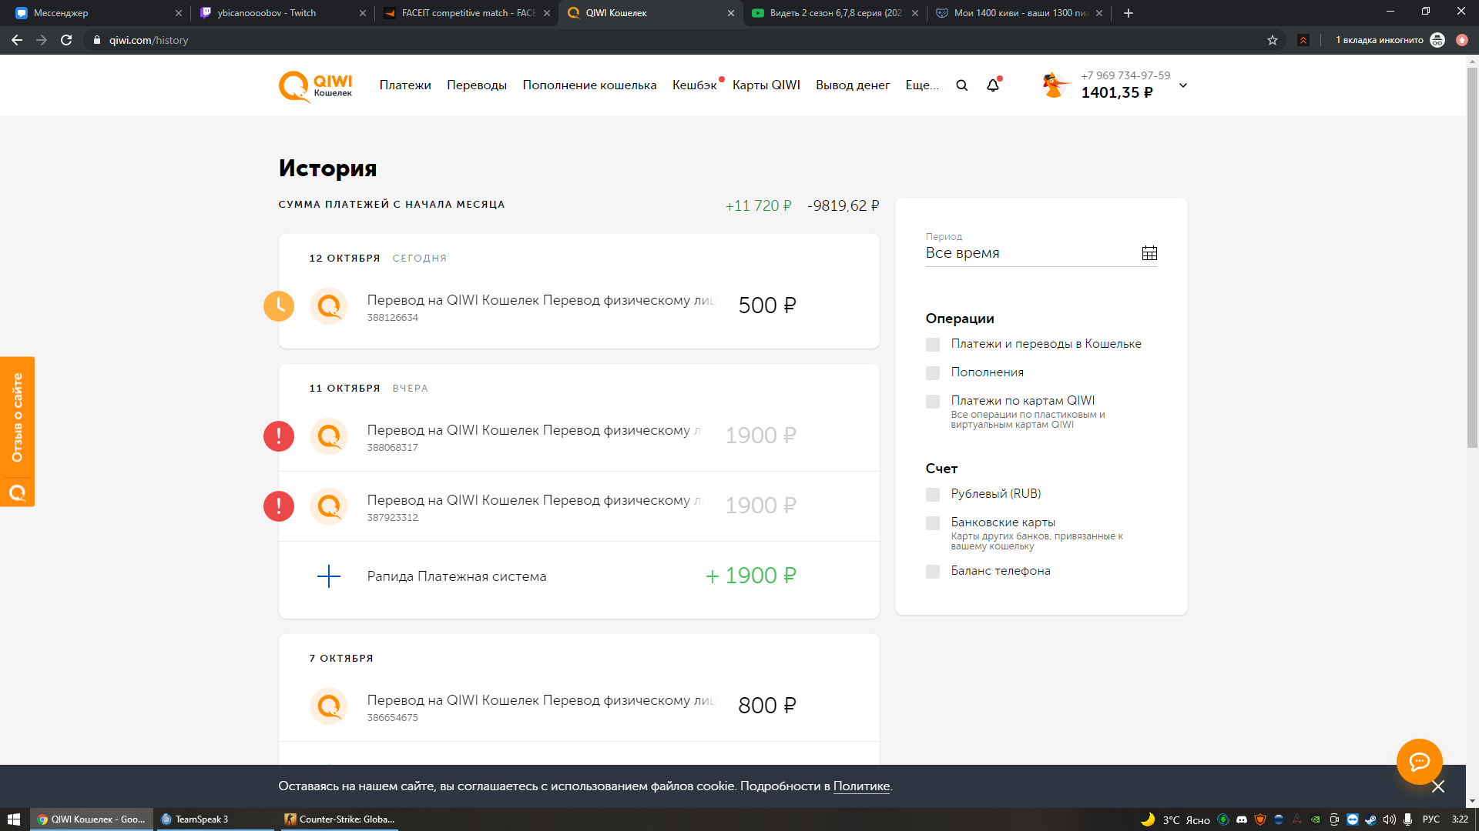Open the 500 ₽ transfer from 12 октября

[x=579, y=306]
